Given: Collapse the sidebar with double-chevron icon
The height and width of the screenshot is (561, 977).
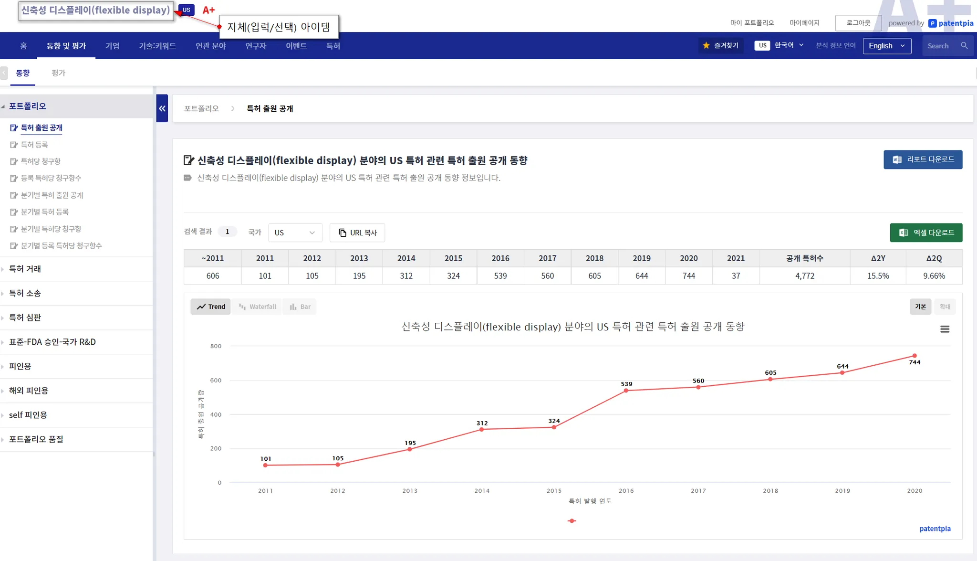Looking at the screenshot, I should point(162,108).
